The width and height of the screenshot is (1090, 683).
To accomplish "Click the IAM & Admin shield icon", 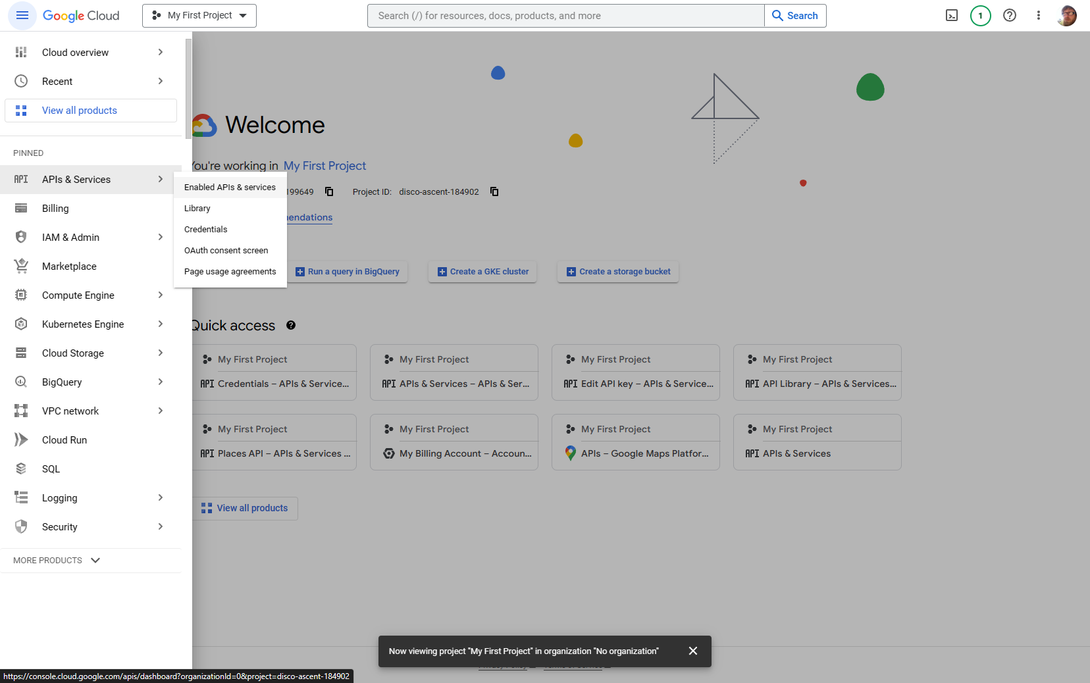I will [x=21, y=237].
